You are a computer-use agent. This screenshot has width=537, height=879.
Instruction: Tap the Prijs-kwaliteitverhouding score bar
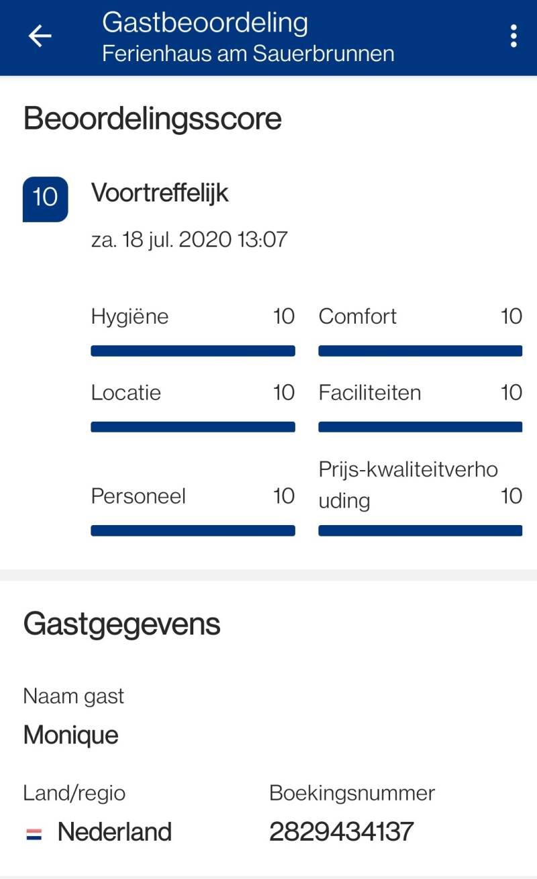coord(420,530)
